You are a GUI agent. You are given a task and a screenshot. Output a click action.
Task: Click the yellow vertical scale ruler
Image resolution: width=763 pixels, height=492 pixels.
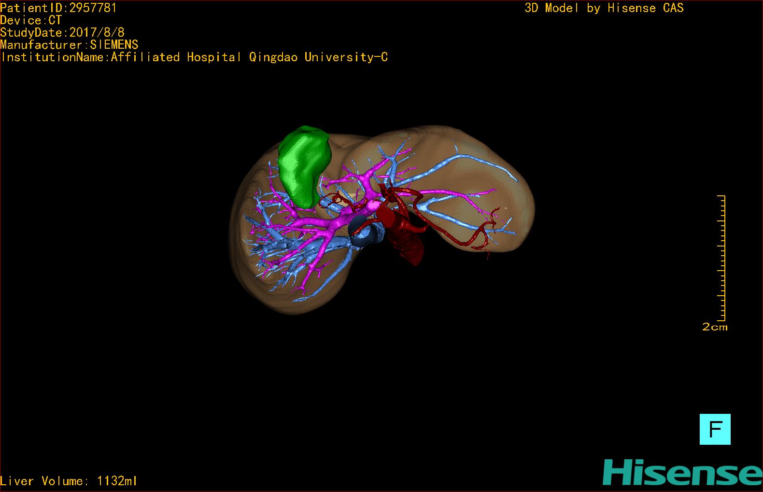click(x=721, y=258)
